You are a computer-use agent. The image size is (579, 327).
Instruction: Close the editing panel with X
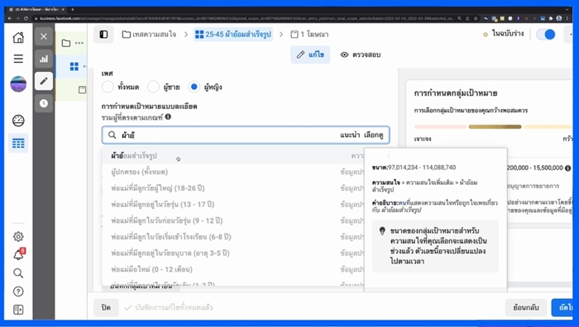[x=44, y=36]
